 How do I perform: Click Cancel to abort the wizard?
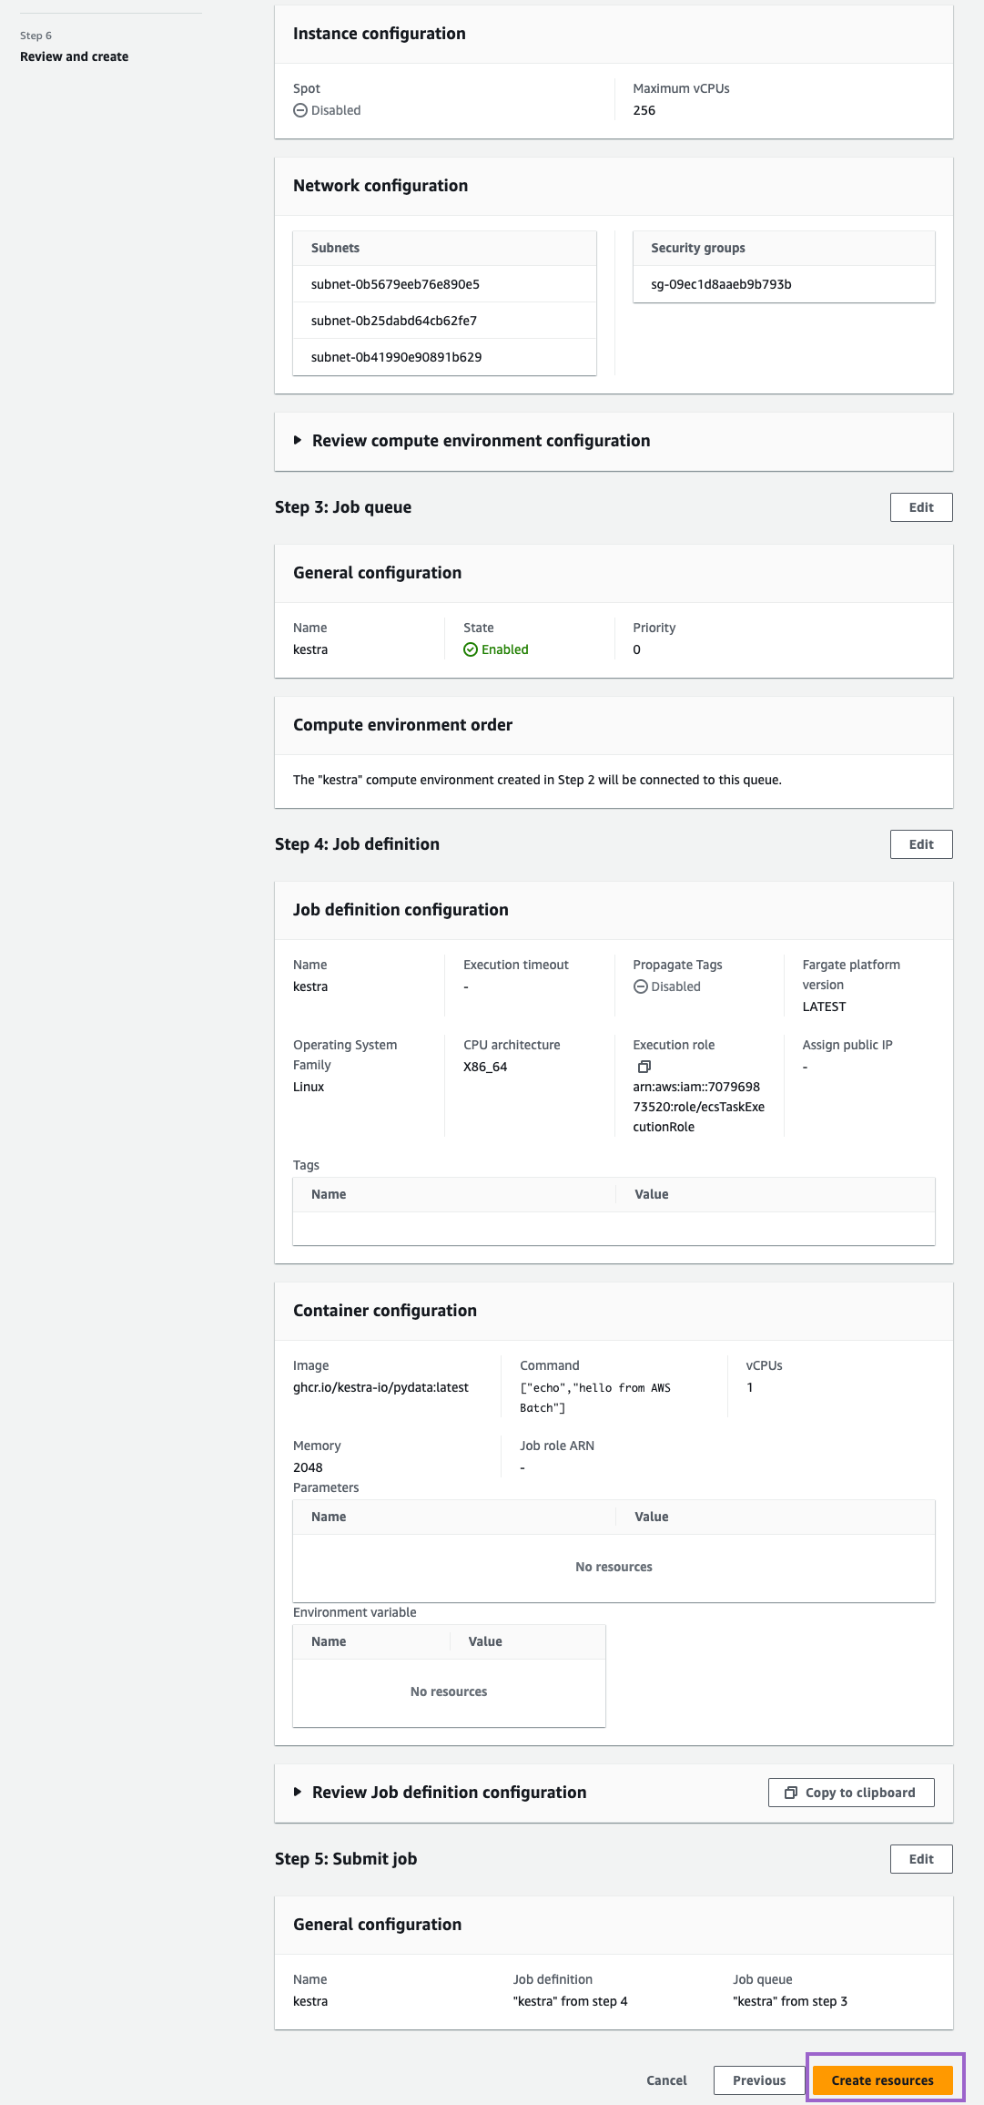(666, 2080)
